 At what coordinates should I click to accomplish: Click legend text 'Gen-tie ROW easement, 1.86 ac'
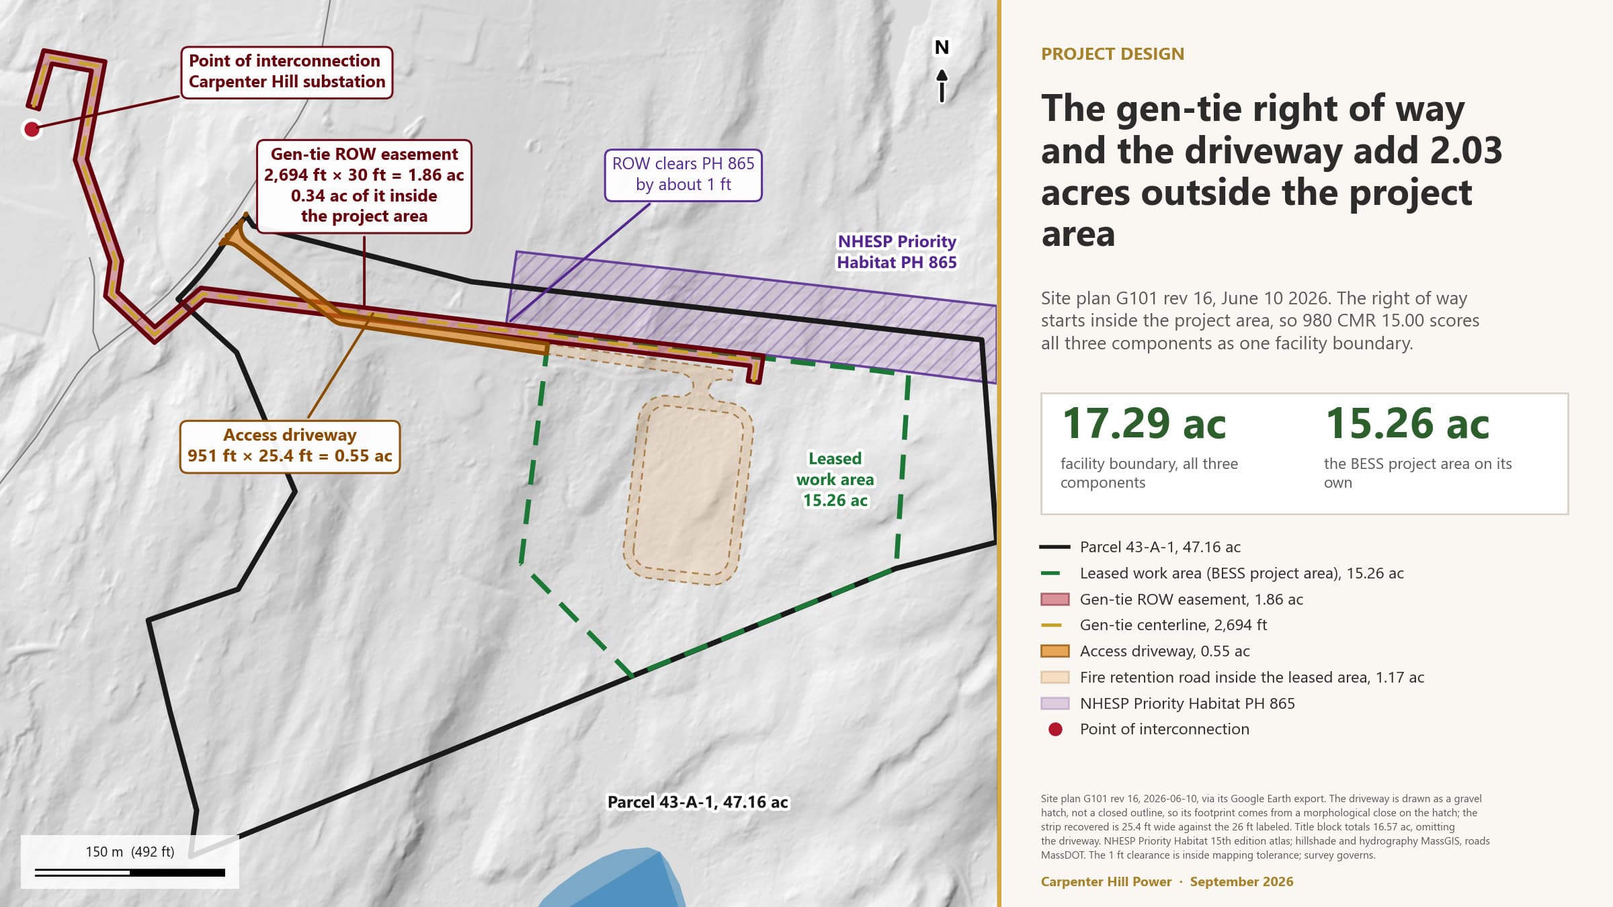[1191, 599]
